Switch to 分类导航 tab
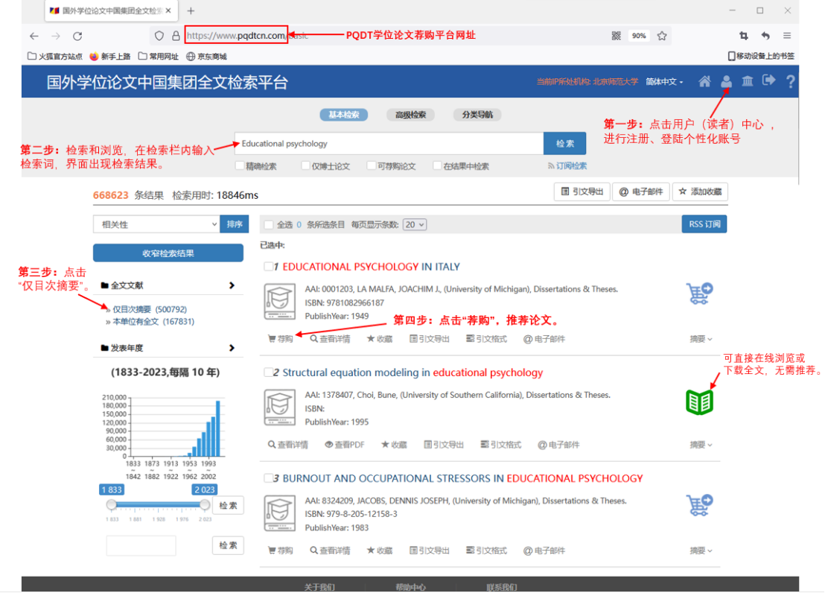 point(477,115)
